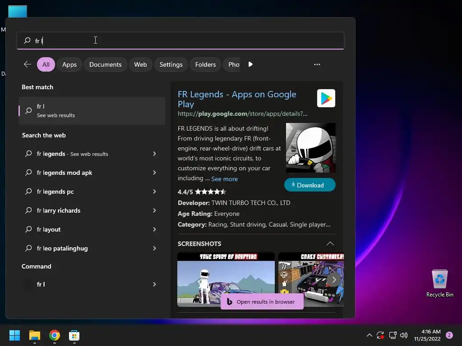
Task: Advance screenshots with next arrow
Action: pyautogui.click(x=334, y=280)
